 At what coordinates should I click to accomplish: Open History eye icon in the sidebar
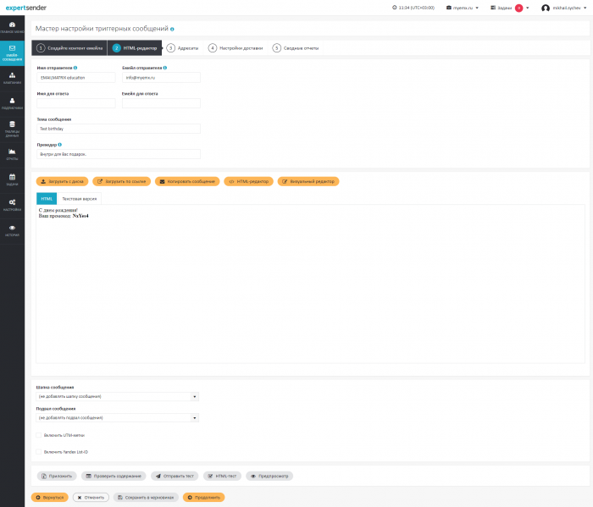click(x=12, y=229)
